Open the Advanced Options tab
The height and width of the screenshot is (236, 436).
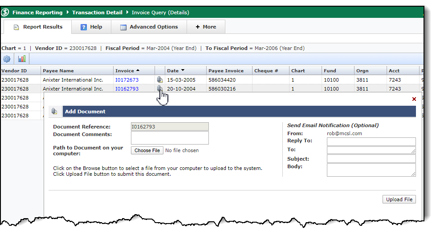point(149,27)
